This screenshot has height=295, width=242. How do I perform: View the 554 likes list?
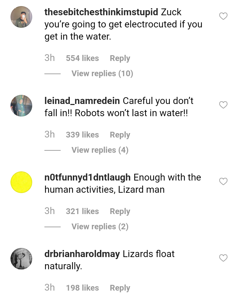click(x=82, y=58)
